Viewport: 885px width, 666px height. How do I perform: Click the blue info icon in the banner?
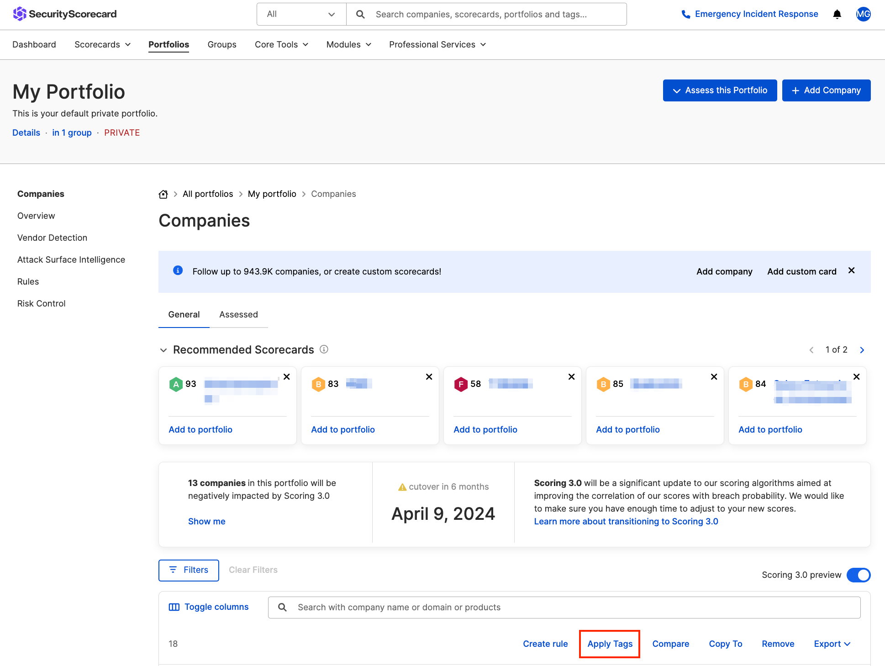click(x=178, y=270)
